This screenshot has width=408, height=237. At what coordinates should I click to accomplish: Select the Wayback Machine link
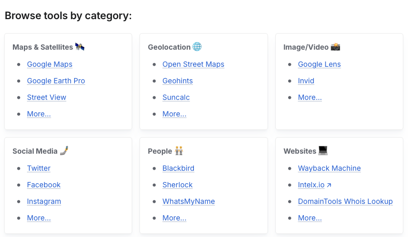(x=329, y=168)
